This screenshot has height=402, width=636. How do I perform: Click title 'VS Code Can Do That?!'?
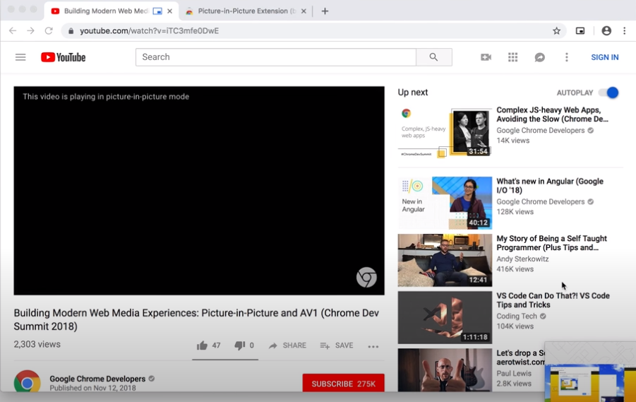point(553,300)
